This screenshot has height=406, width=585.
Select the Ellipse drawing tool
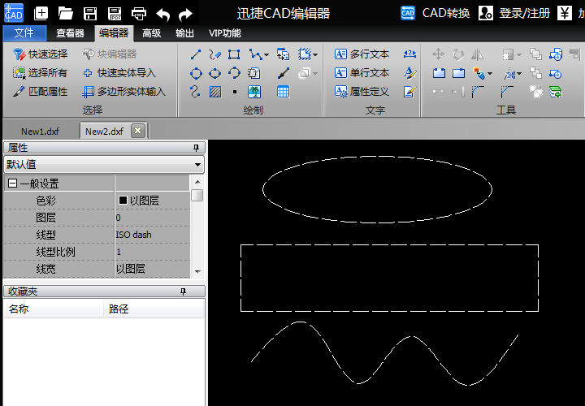click(214, 73)
